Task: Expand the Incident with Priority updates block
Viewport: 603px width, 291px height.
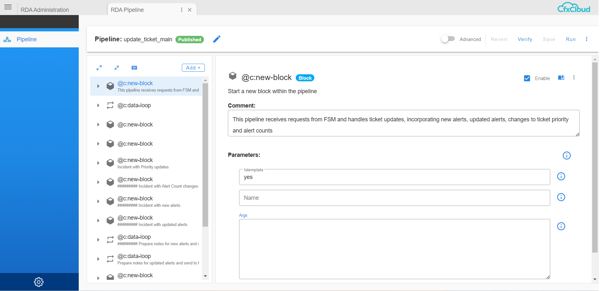Action: [98, 163]
